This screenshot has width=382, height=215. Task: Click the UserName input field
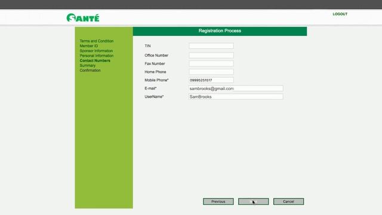click(x=236, y=97)
